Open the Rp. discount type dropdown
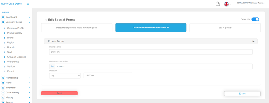This screenshot has width=269, height=103. [x=65, y=76]
